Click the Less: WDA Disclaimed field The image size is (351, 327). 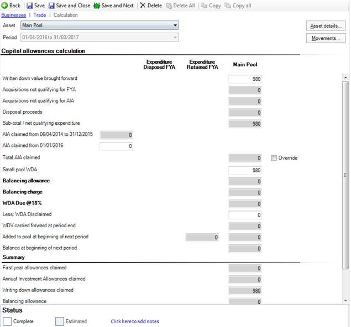[x=245, y=215]
